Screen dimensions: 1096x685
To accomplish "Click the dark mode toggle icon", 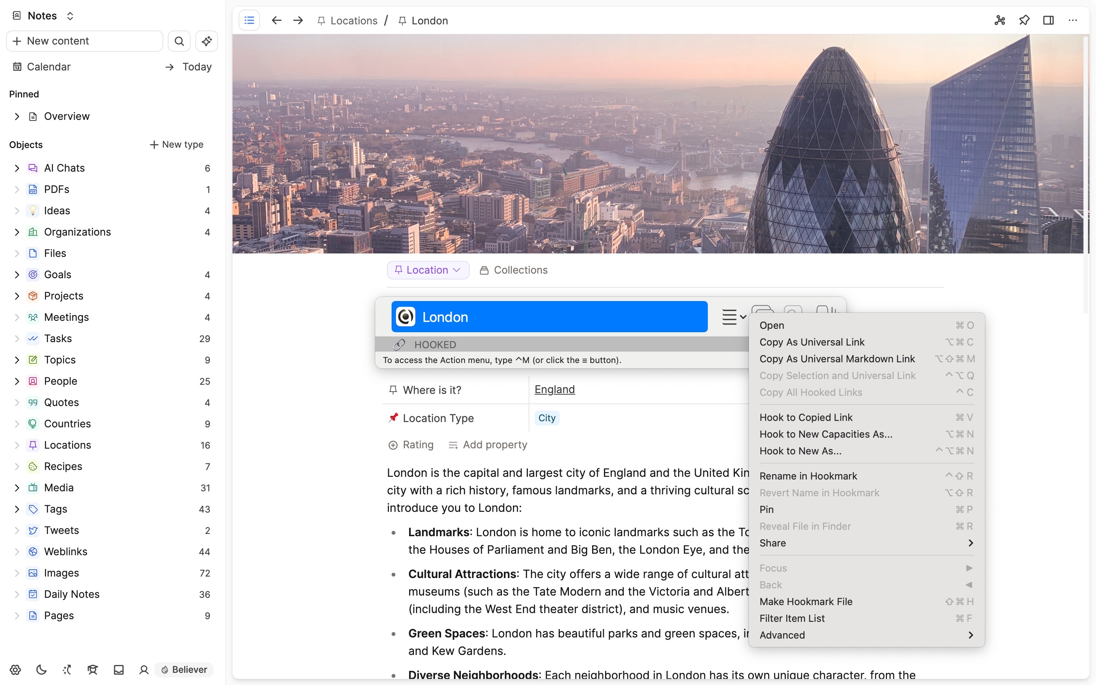I will coord(41,669).
